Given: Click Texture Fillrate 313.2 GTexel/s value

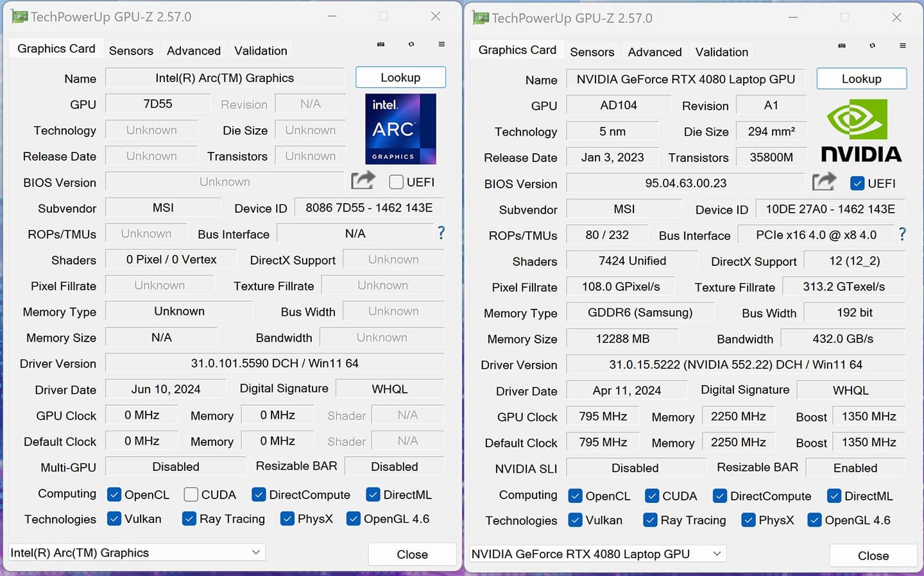Looking at the screenshot, I should 844,287.
